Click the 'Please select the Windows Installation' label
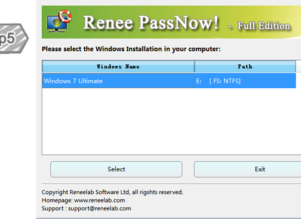The image size is (301, 219). 131,49
